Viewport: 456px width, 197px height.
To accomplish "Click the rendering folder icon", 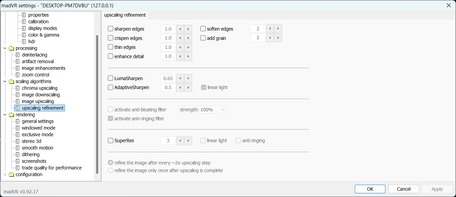I will click(x=11, y=115).
